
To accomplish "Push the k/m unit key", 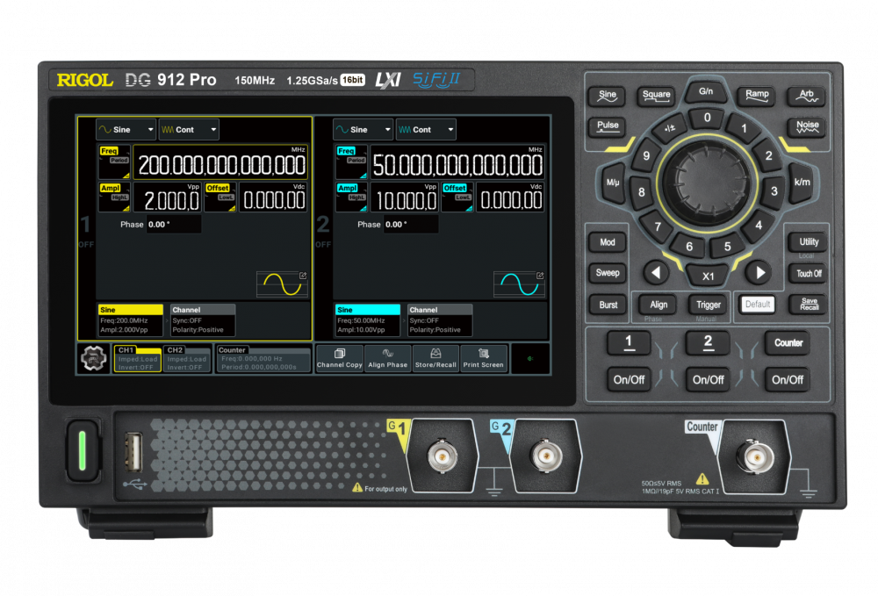I will (802, 183).
